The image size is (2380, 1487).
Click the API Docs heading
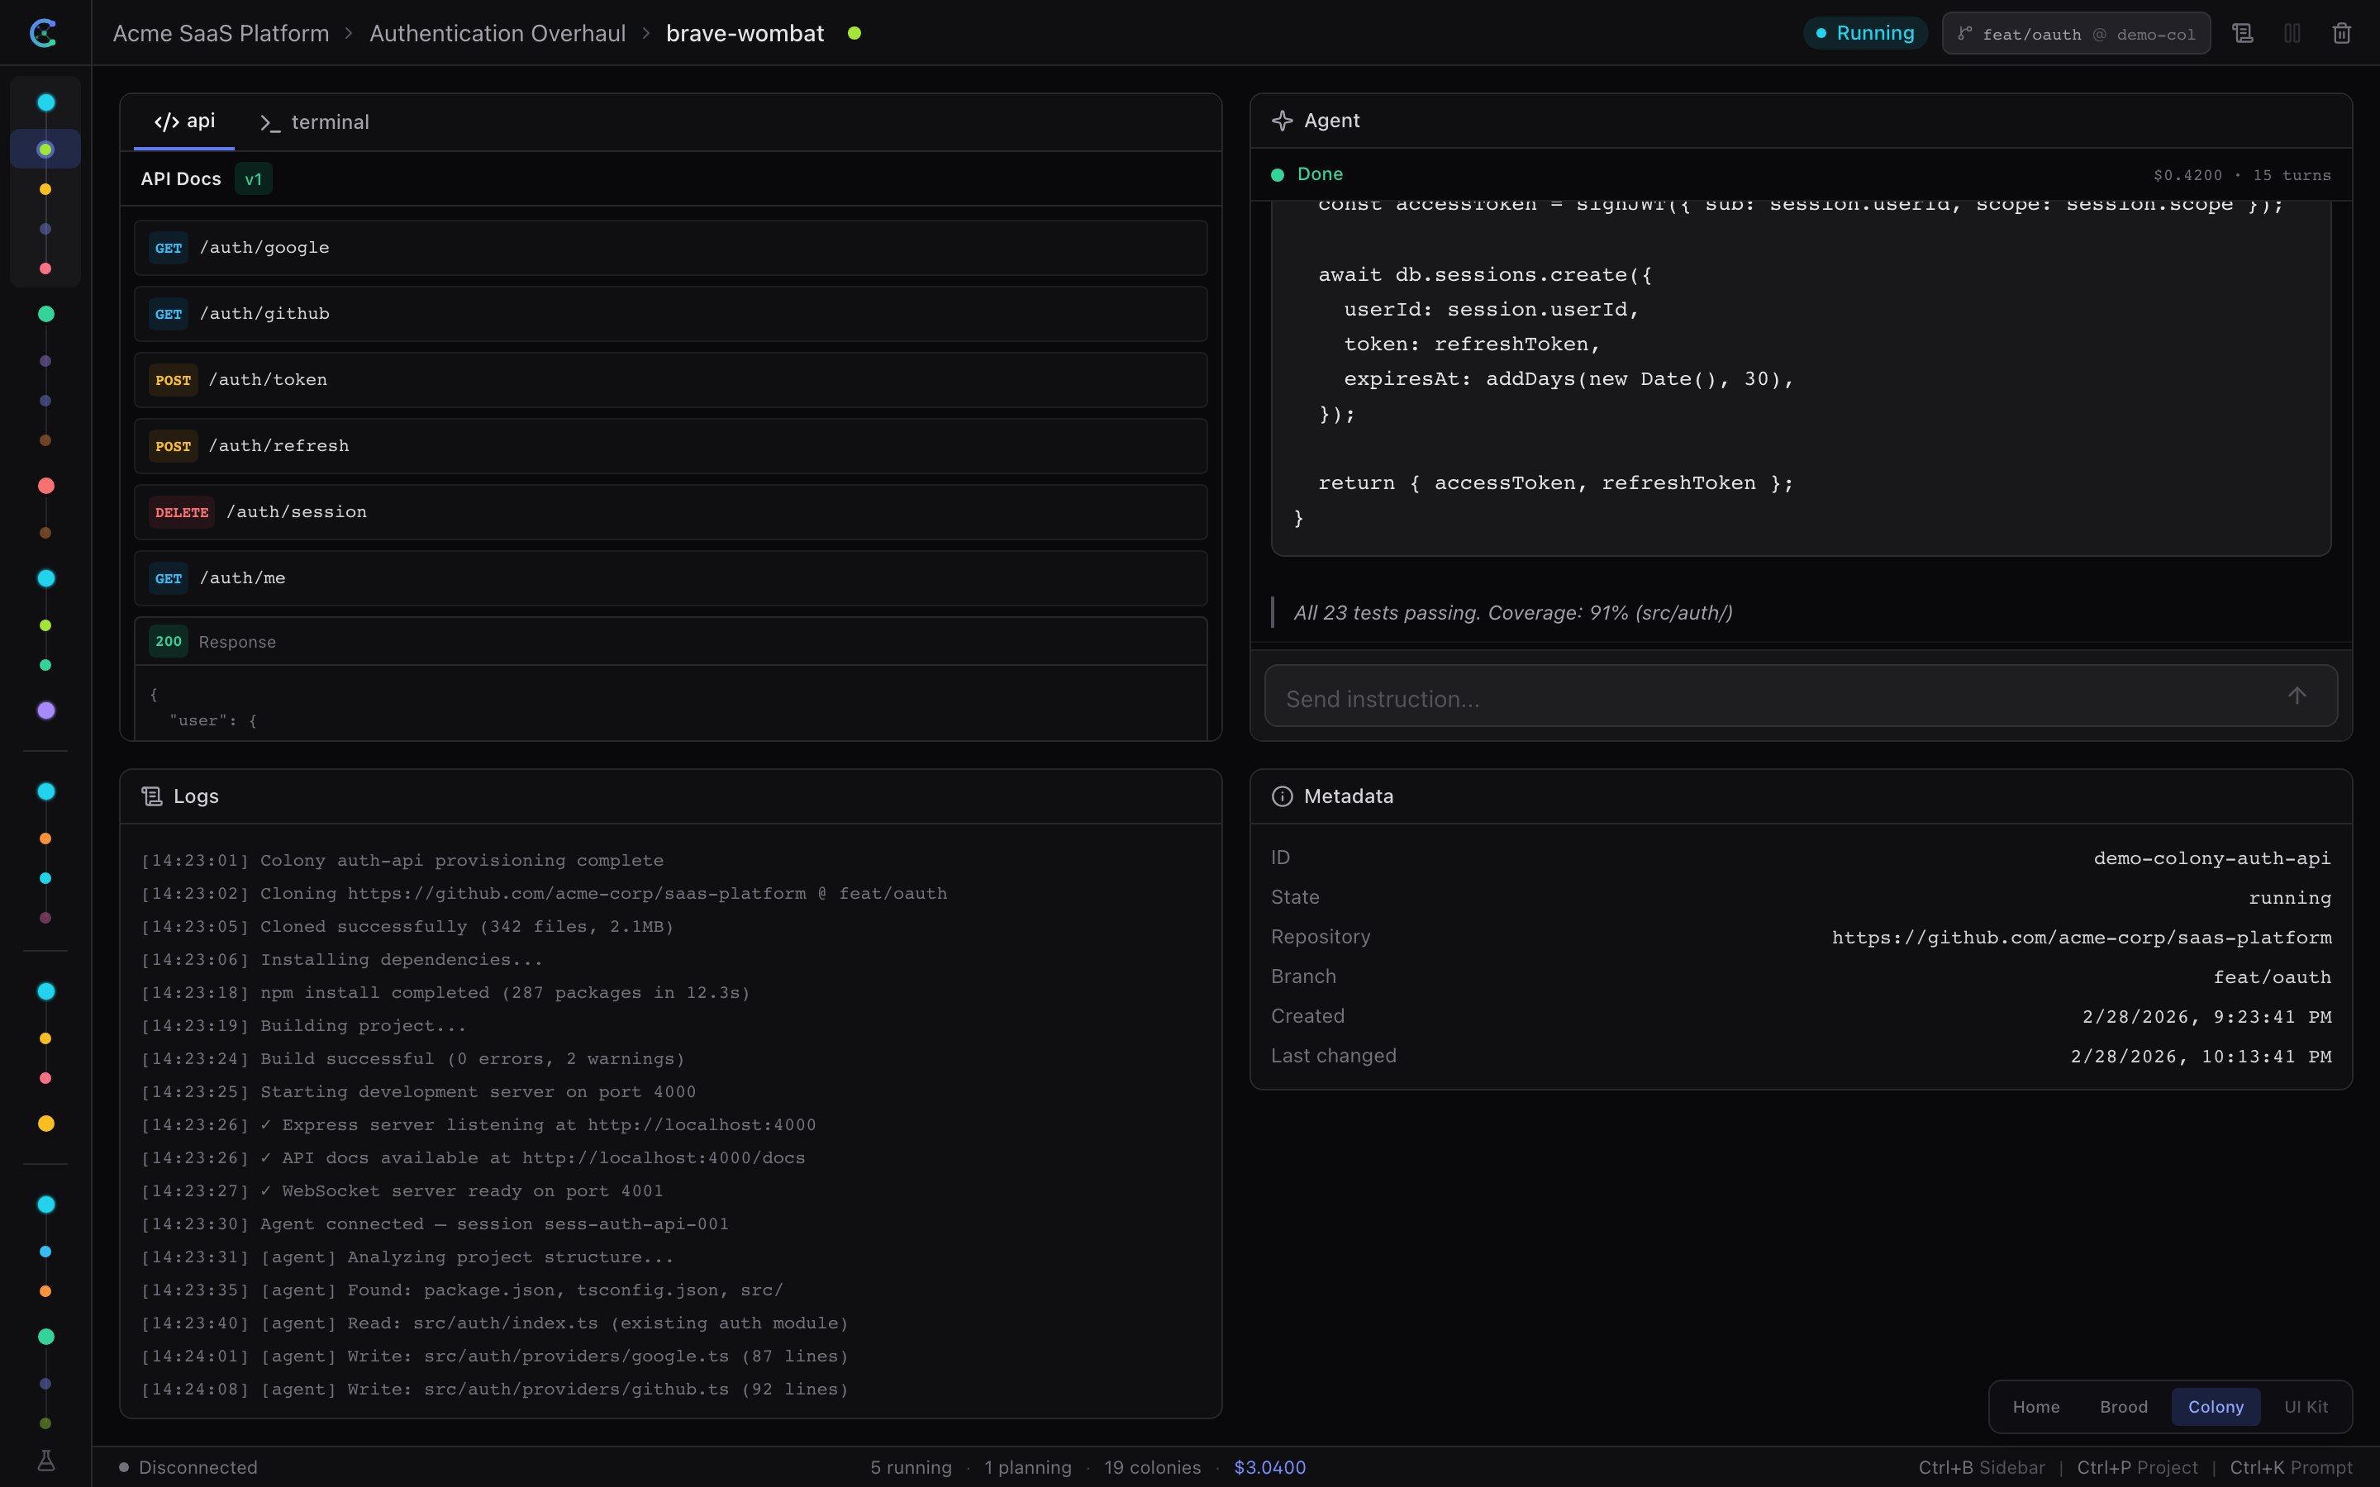point(181,179)
